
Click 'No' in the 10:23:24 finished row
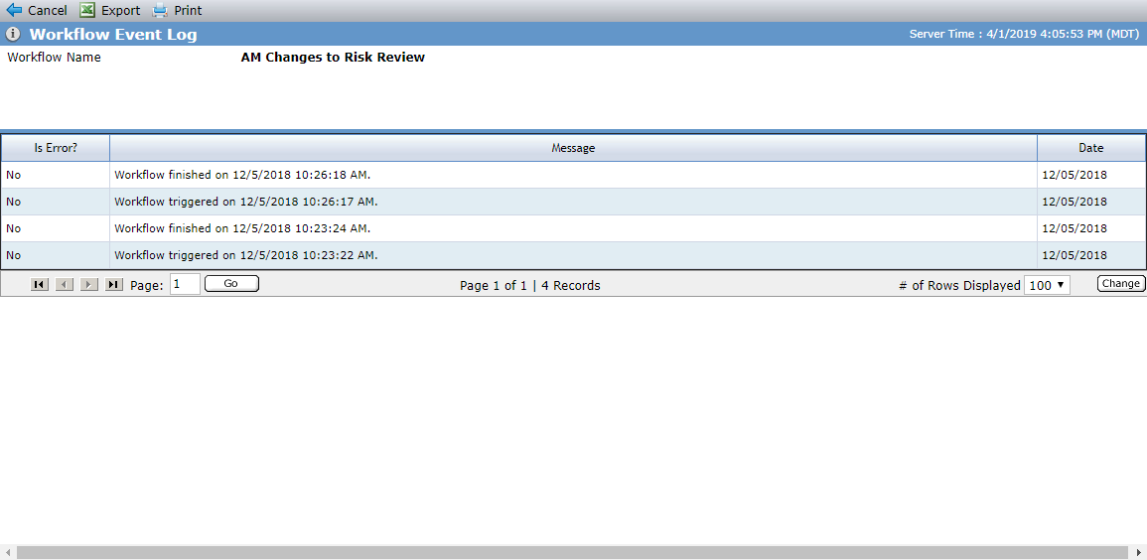(13, 228)
